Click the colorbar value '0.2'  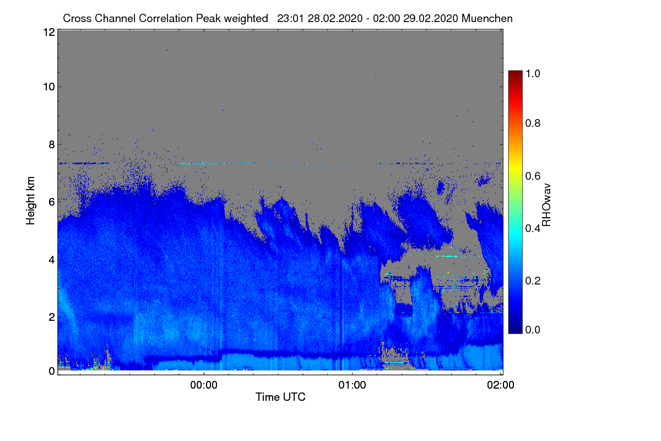click(533, 281)
